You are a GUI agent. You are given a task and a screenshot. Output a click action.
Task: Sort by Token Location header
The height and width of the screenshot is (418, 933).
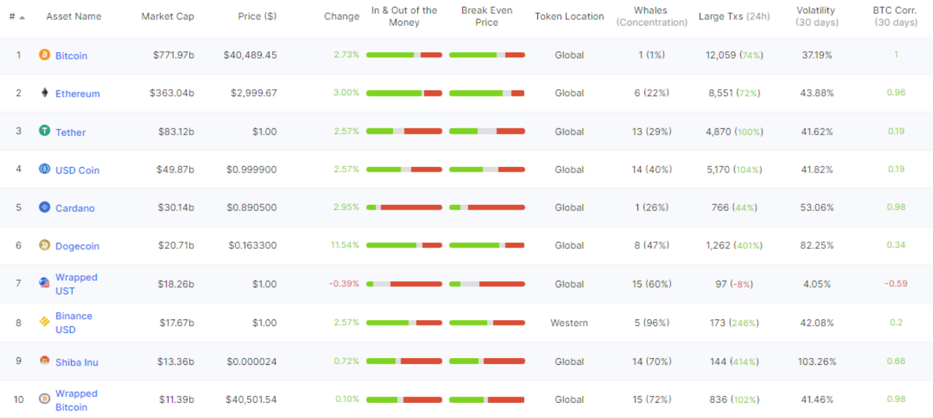pyautogui.click(x=569, y=17)
